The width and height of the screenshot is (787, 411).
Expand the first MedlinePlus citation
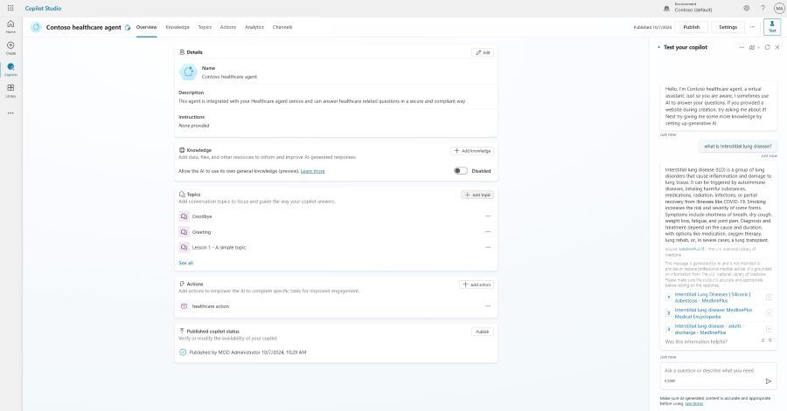(769, 298)
